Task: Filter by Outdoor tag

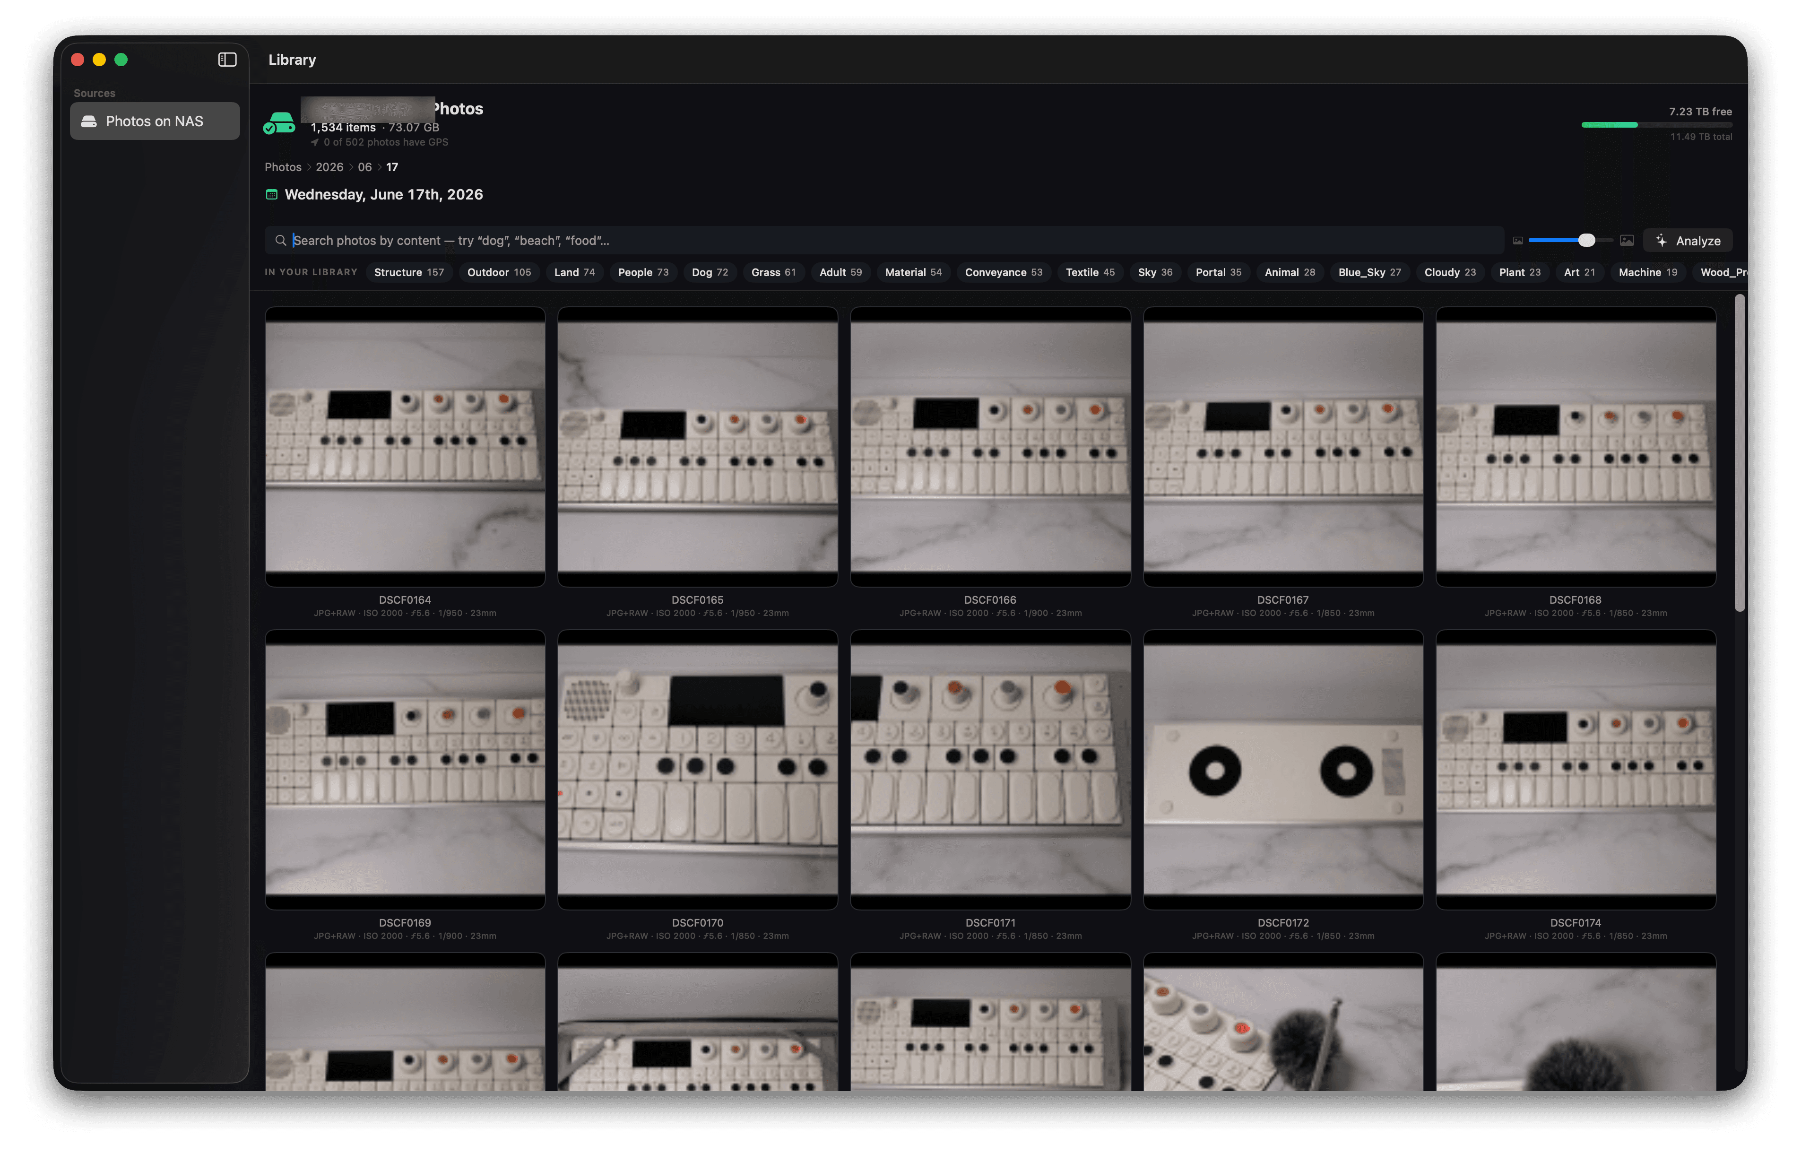Action: tap(499, 272)
